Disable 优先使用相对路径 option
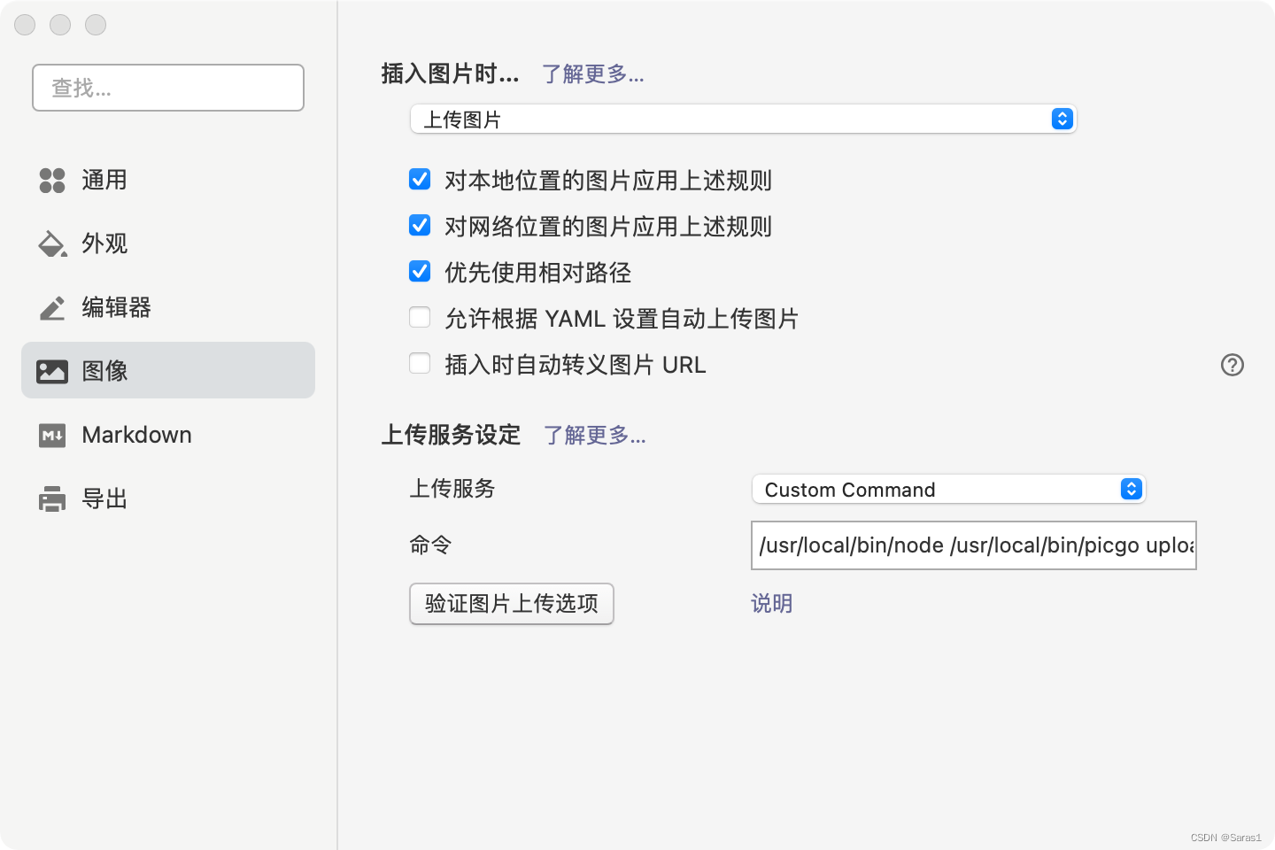 coord(419,272)
